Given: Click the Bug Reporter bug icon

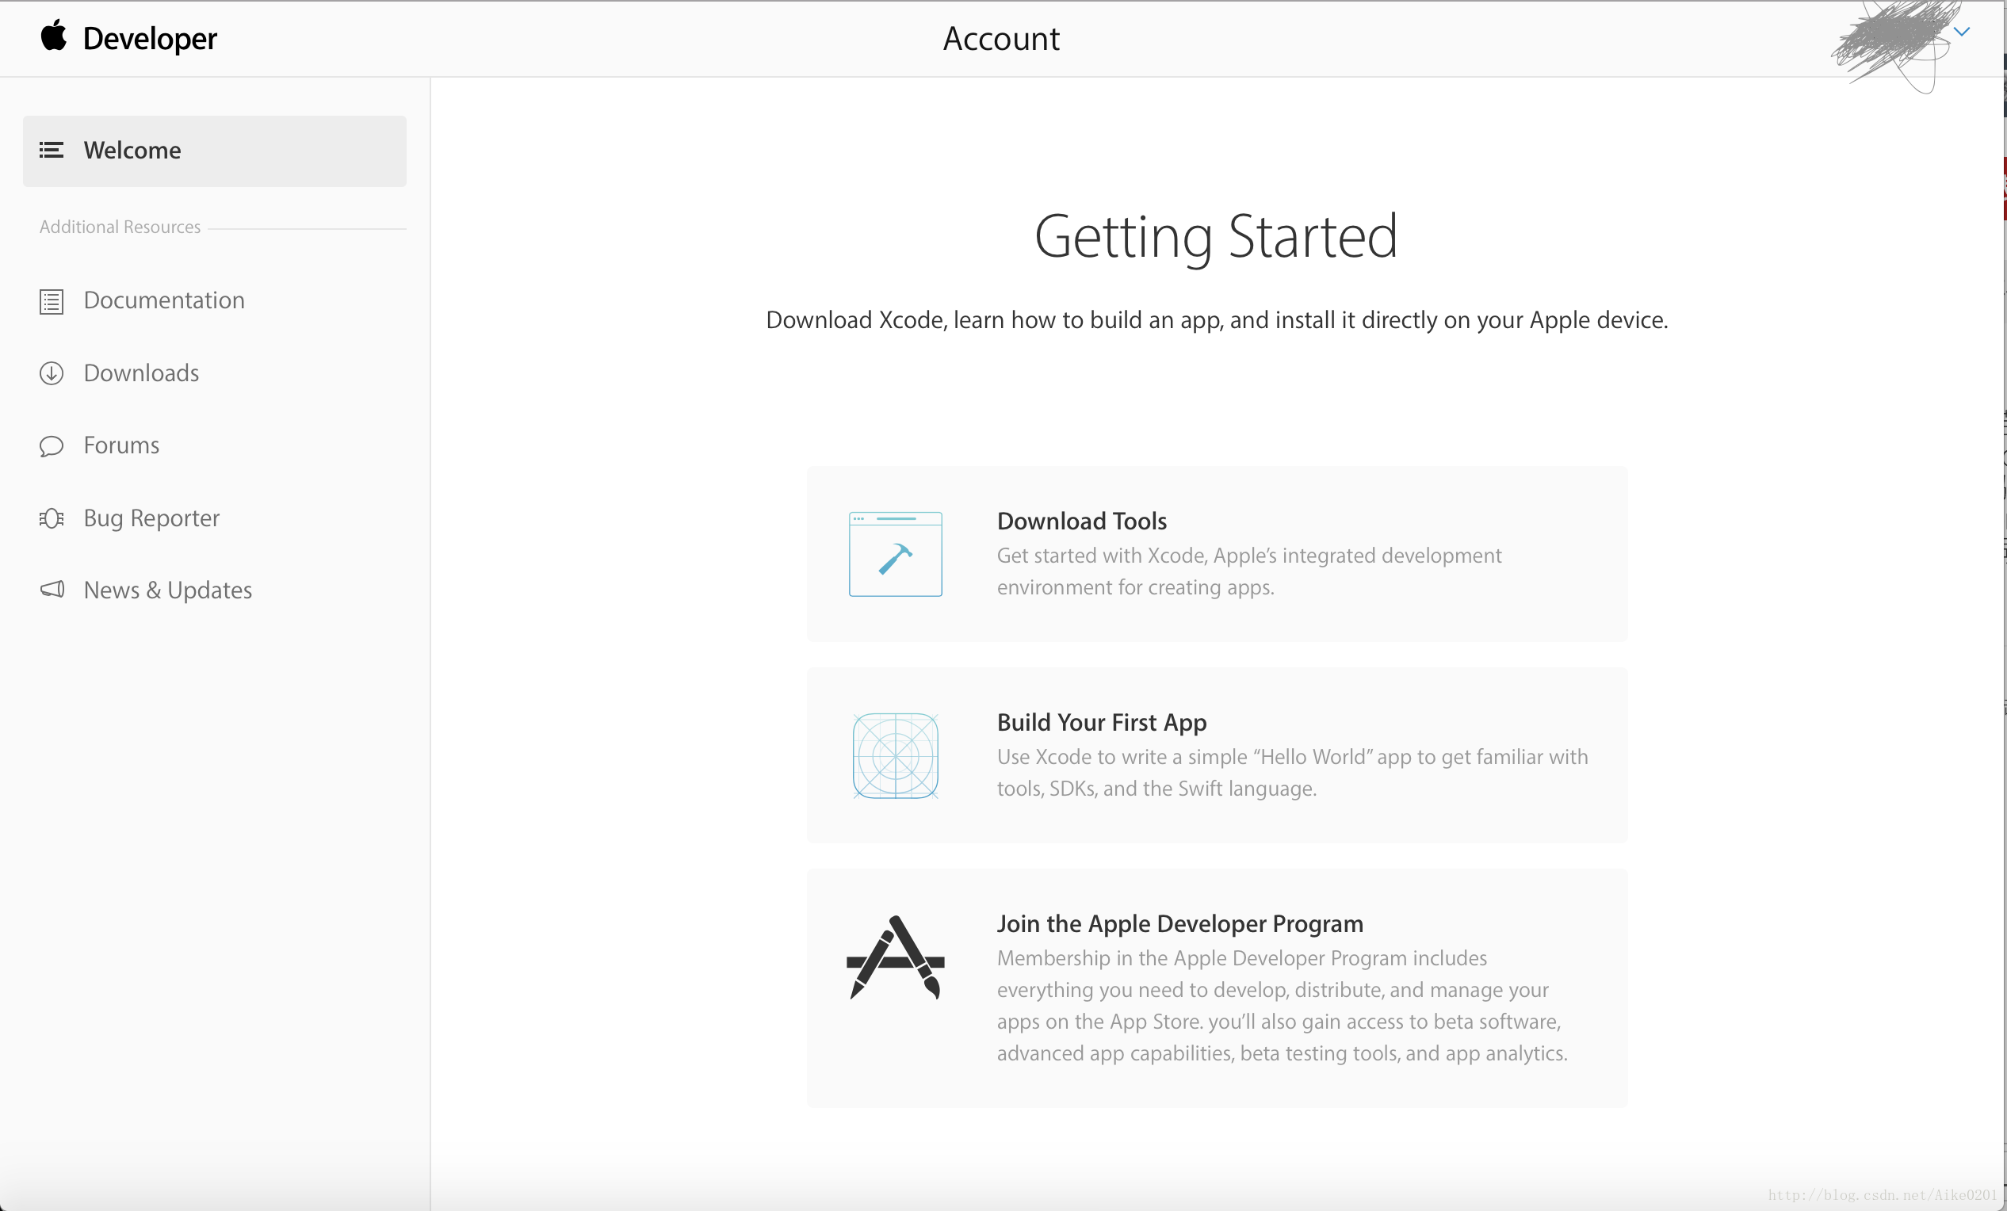Looking at the screenshot, I should pos(52,518).
